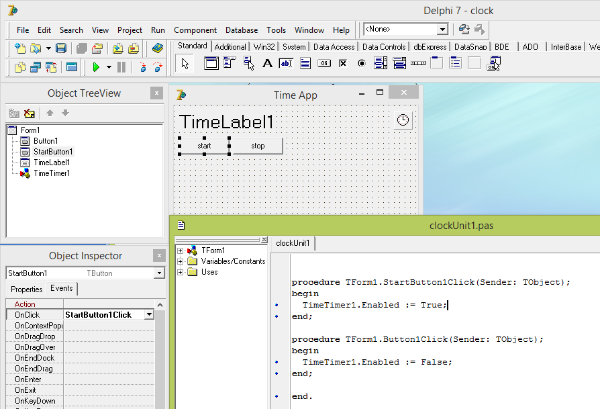This screenshot has height=409, width=600.
Task: Click Toggle Form/Unit toolbar icon
Action: click(51, 67)
